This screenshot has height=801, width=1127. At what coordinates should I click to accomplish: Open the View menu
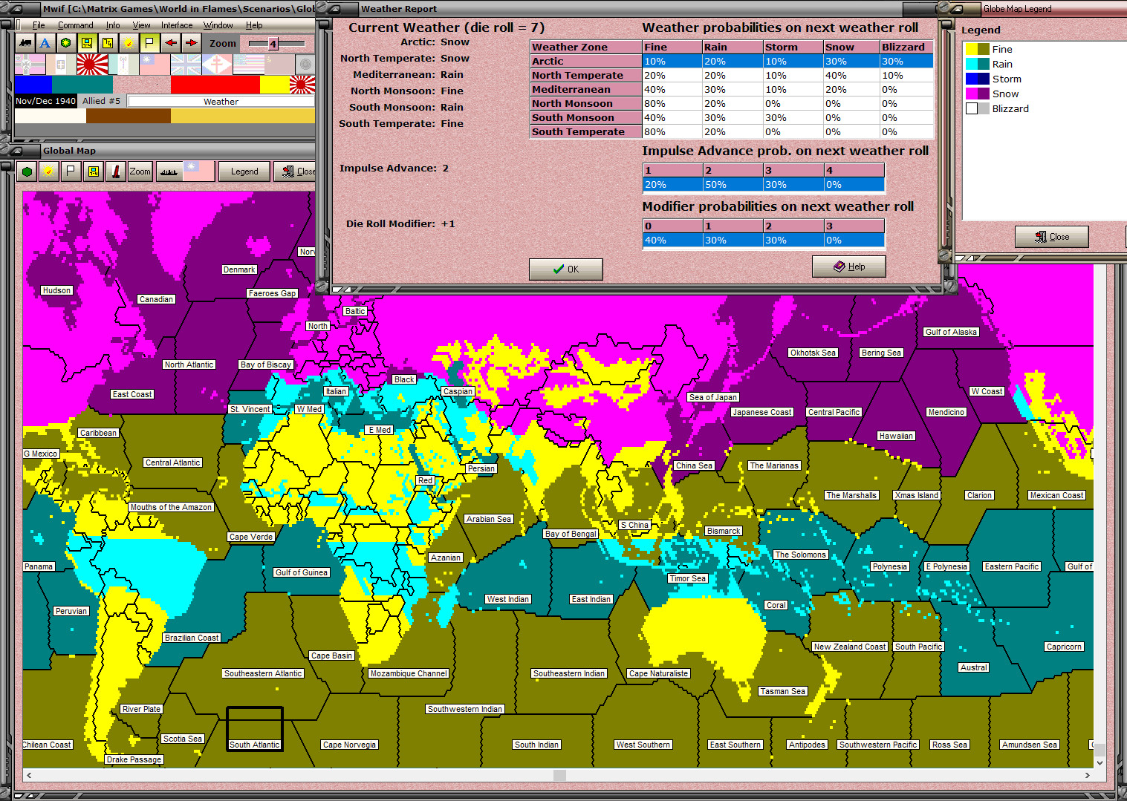pos(141,25)
